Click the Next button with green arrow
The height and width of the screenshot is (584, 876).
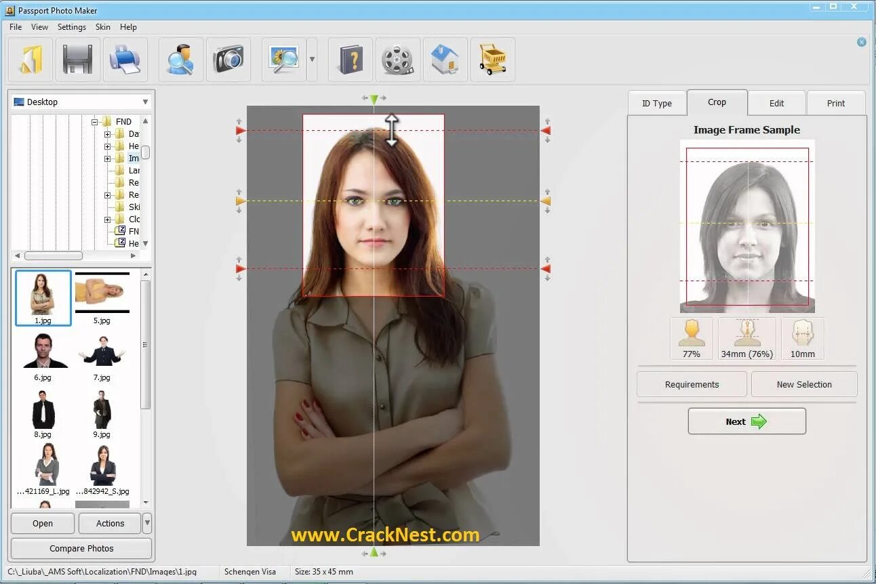(747, 421)
